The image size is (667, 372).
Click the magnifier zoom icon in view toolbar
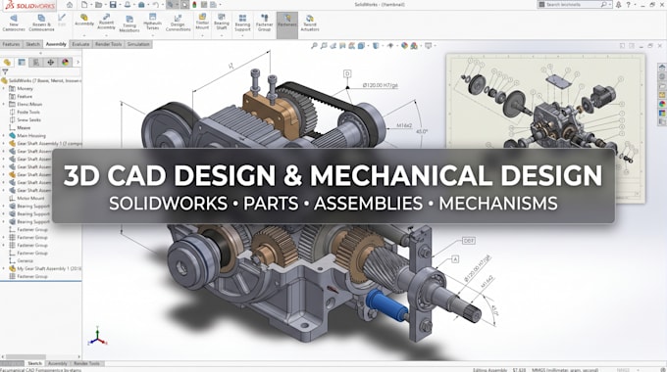314,45
